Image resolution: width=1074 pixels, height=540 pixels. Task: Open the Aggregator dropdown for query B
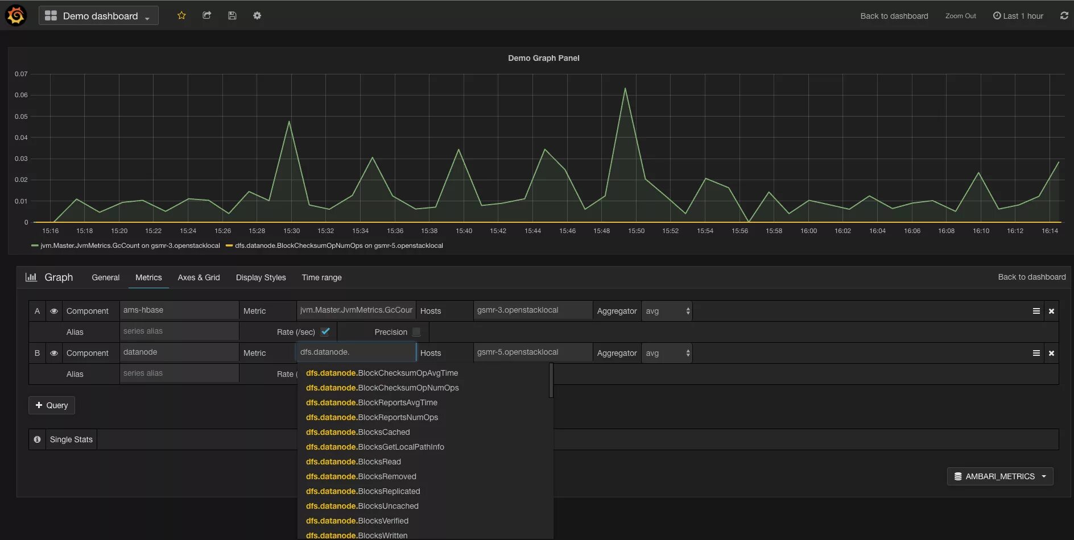[x=667, y=353]
